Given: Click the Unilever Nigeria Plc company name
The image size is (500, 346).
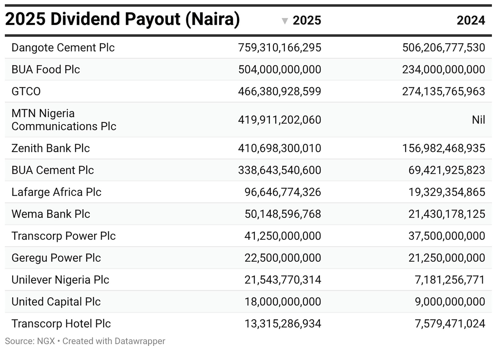Looking at the screenshot, I should coord(60,280).
